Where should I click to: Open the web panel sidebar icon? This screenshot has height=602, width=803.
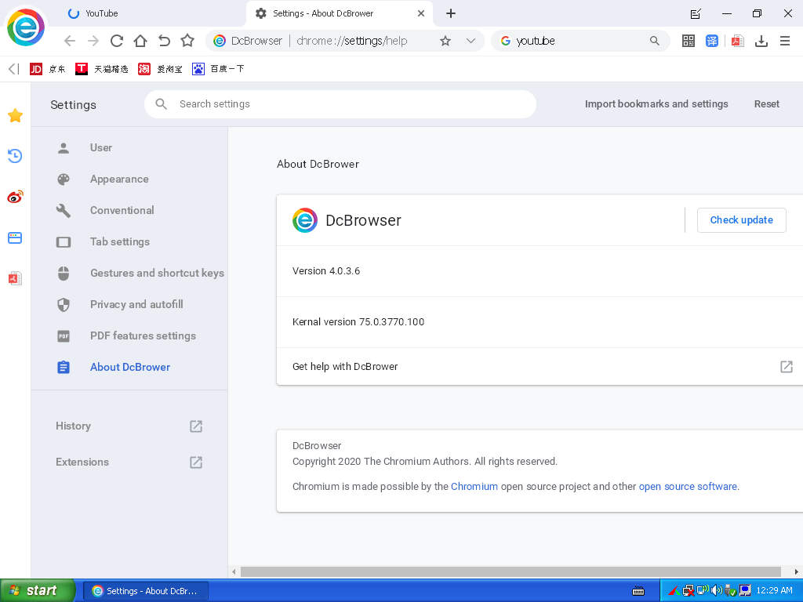tap(15, 238)
